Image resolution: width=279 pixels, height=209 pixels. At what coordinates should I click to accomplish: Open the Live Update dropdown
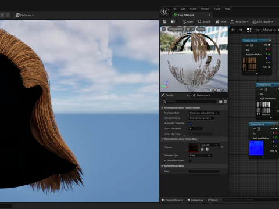click(x=263, y=21)
